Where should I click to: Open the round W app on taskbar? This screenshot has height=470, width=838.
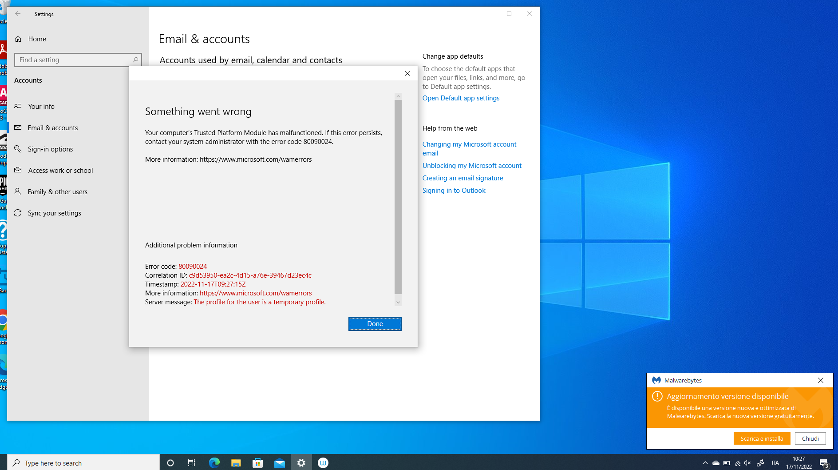pyautogui.click(x=323, y=463)
